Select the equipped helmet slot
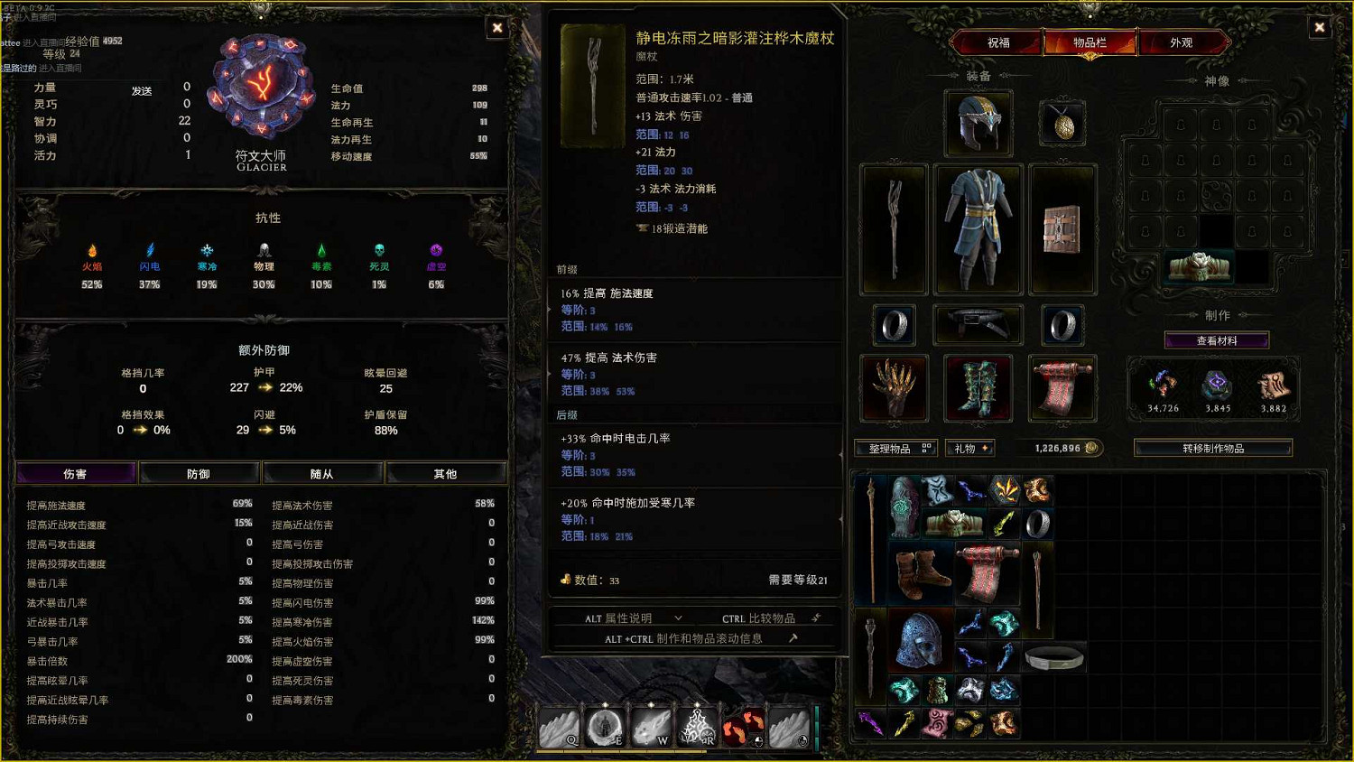Image resolution: width=1354 pixels, height=762 pixels. tap(978, 124)
